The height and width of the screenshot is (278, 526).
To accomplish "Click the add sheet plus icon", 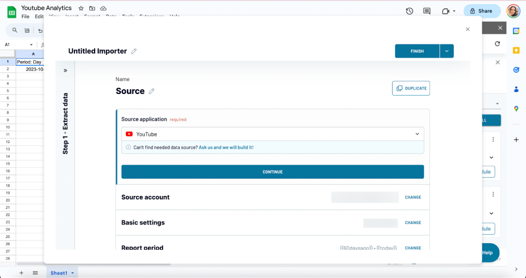I will click(21, 273).
